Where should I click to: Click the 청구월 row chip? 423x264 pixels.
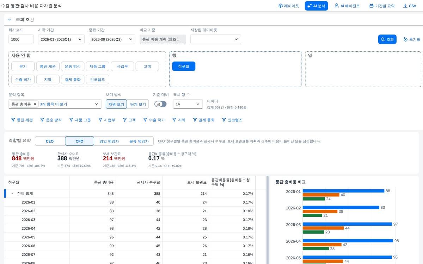[x=184, y=66]
